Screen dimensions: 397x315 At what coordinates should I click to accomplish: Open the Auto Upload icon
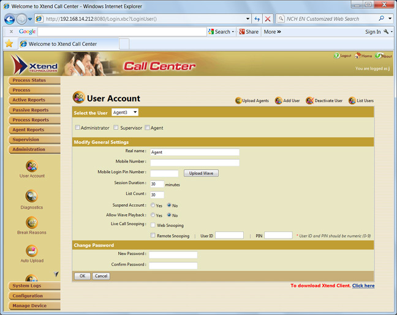[32, 251]
